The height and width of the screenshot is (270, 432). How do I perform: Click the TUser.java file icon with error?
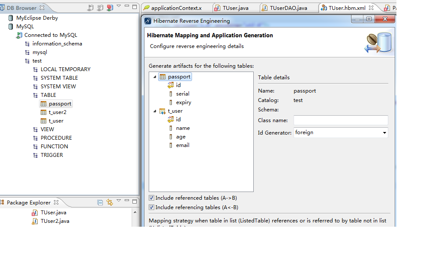click(x=35, y=213)
